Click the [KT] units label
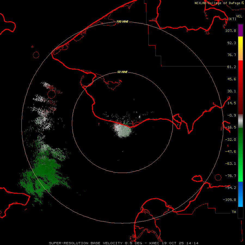 (x=232, y=19)
